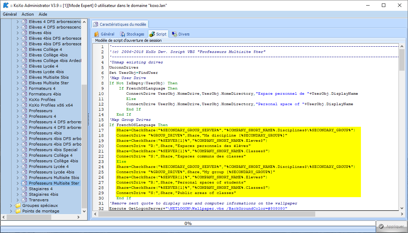Click the Formateurs 4 template icon
The image size is (408, 233).
click(24, 88)
